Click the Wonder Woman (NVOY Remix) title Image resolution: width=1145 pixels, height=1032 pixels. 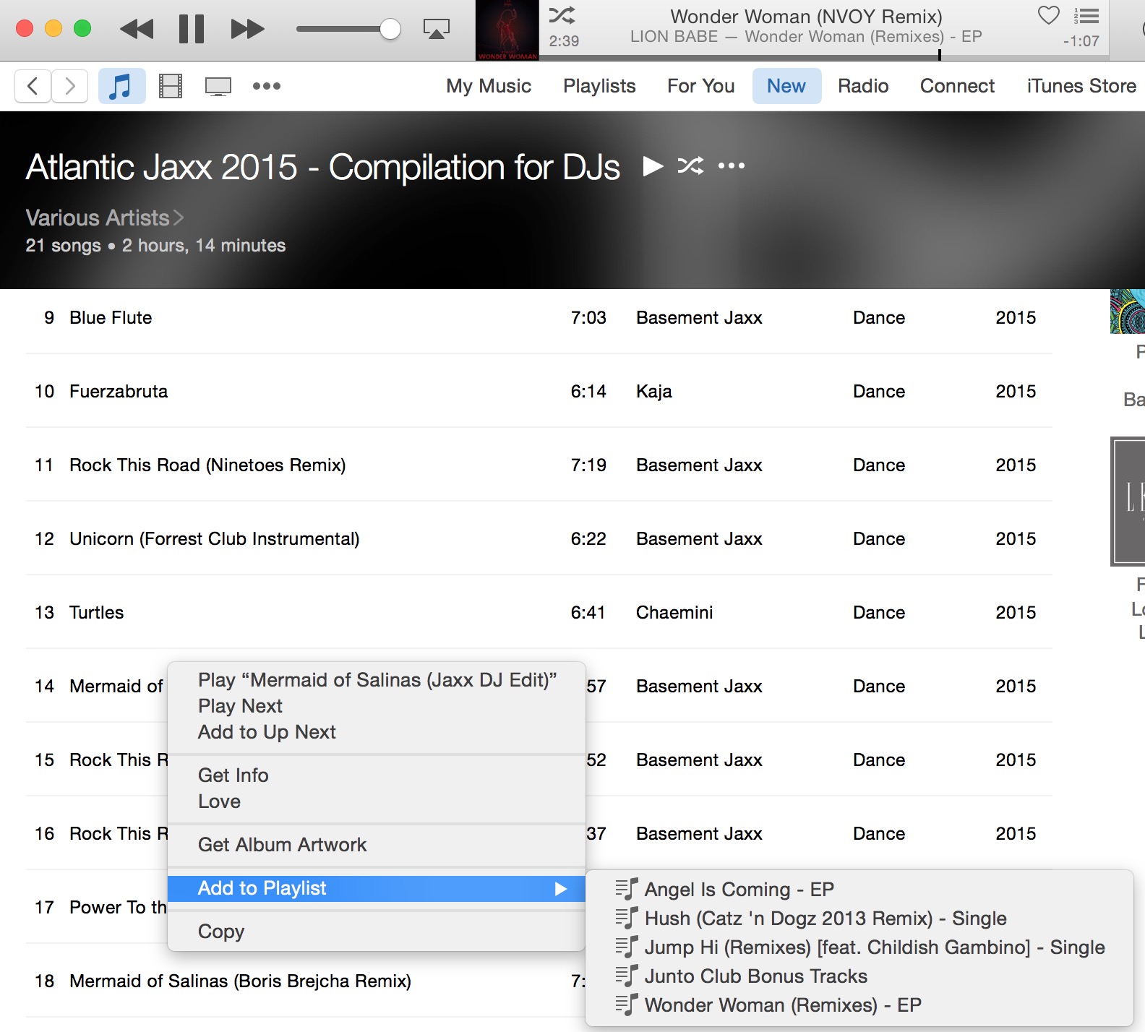[806, 16]
